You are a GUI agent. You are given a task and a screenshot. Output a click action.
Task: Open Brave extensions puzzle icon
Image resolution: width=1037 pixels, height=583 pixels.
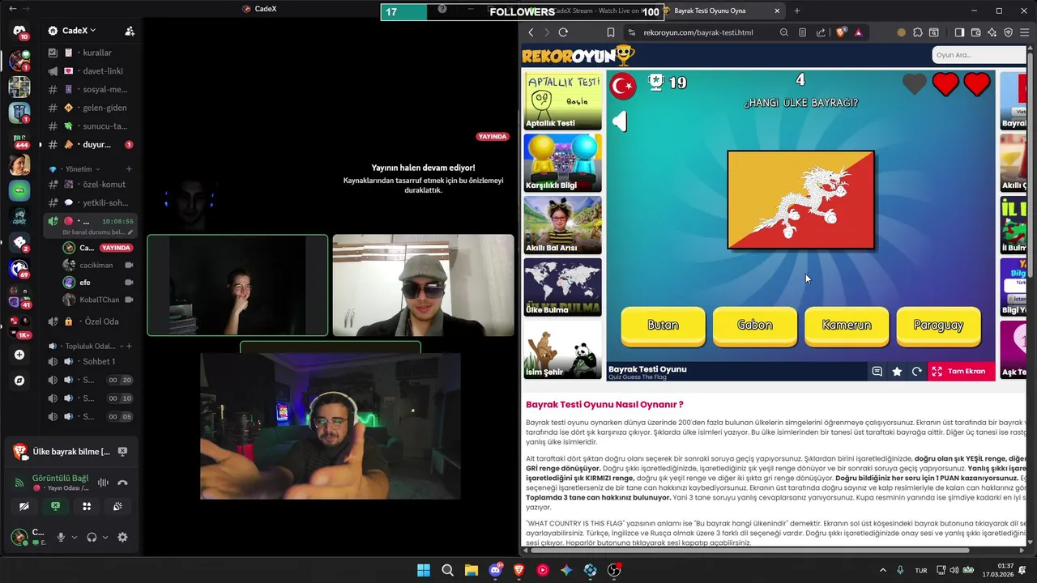(917, 32)
